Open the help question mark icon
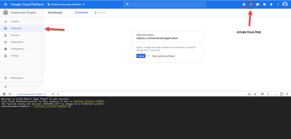 (x=264, y=4)
